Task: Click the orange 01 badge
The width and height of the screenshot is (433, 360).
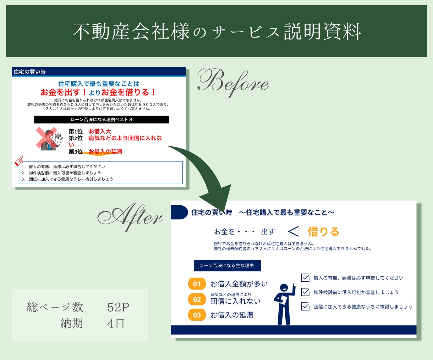Action: 197,284
